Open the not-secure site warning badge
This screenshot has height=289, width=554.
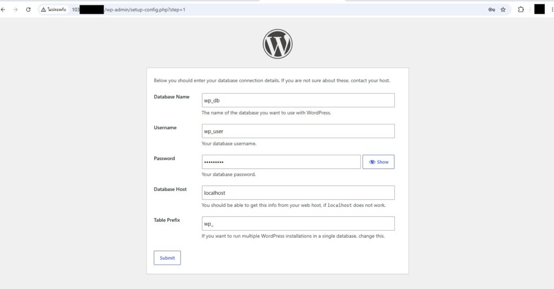pos(54,10)
